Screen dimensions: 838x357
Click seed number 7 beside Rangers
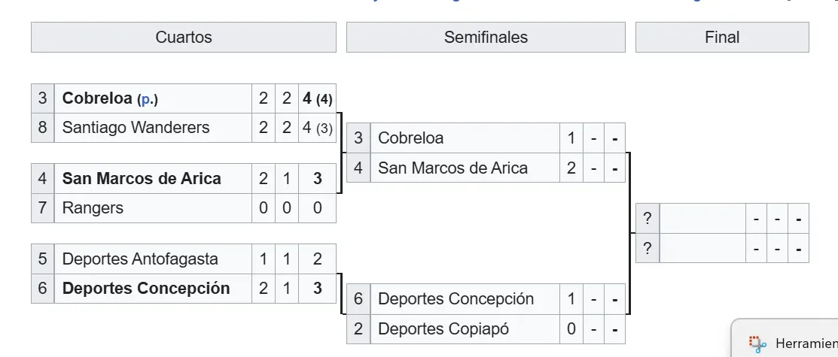[42, 208]
